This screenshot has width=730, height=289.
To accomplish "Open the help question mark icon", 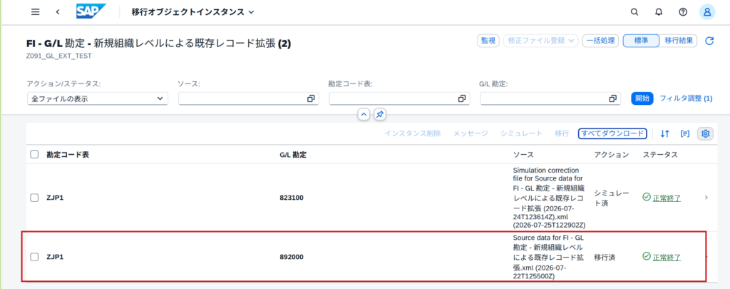I will coord(683,12).
